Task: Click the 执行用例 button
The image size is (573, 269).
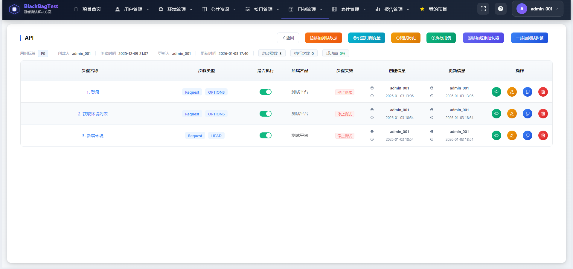Action: click(x=441, y=38)
